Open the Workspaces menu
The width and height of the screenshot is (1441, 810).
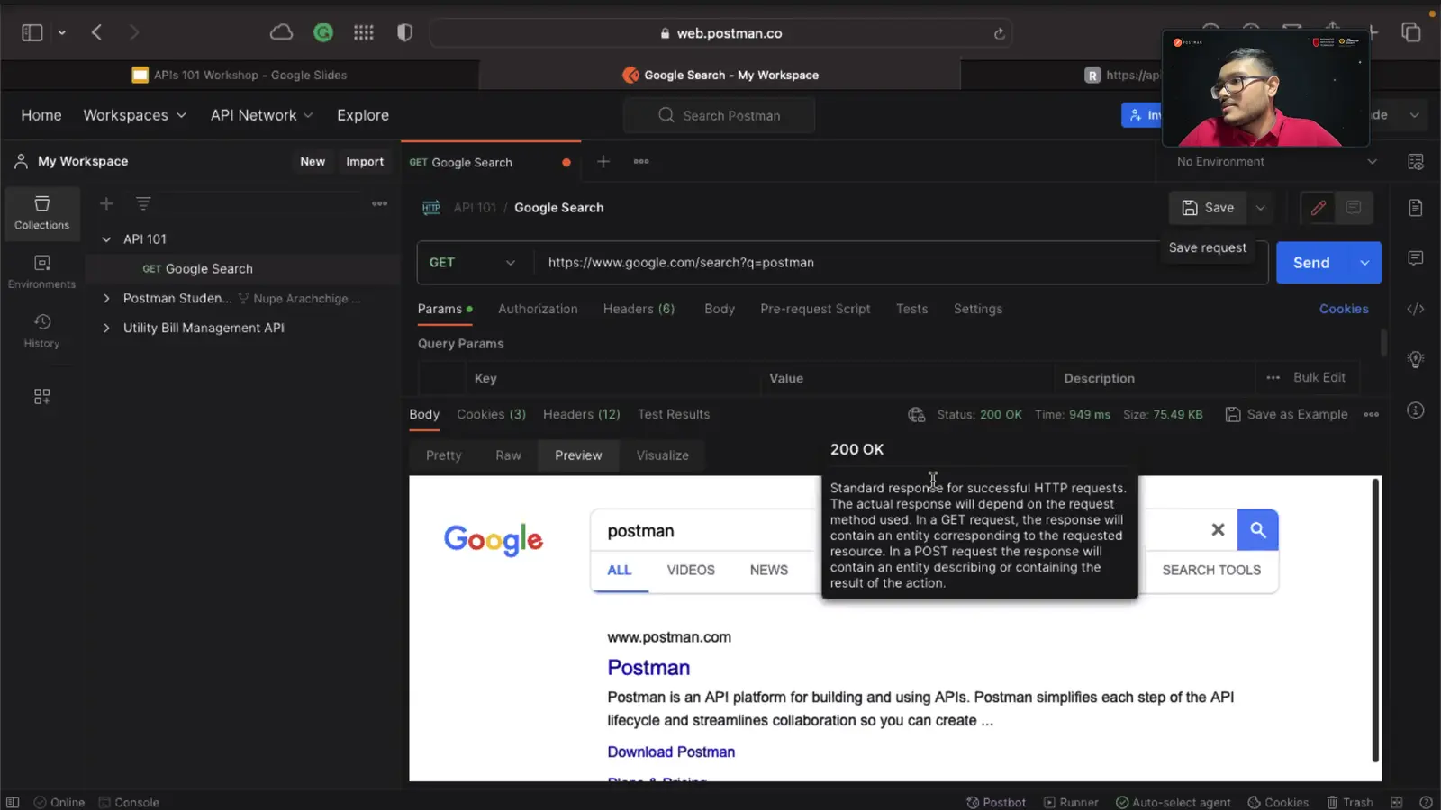point(134,115)
